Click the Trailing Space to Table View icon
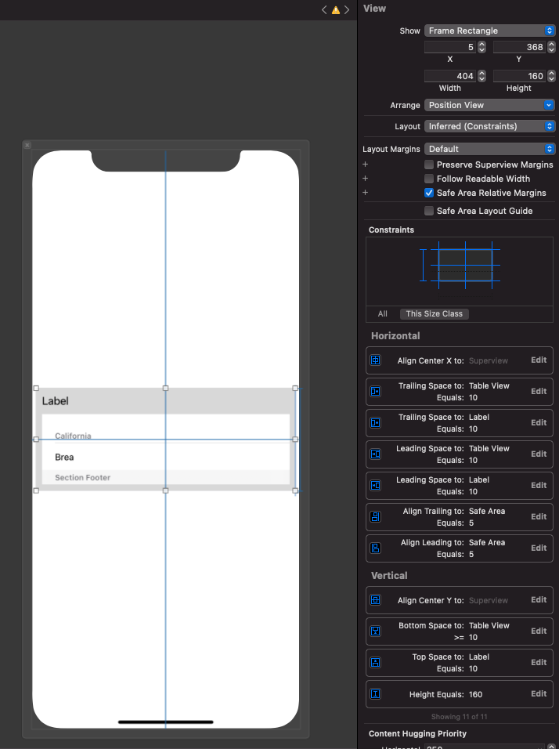 tap(376, 392)
